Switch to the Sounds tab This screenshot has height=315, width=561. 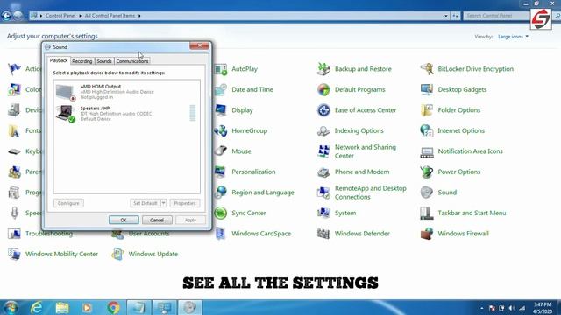(104, 61)
